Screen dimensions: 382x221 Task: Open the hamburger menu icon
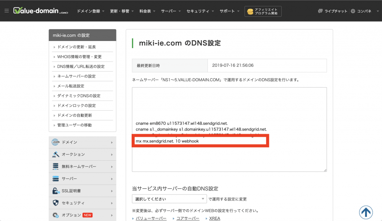[x=6, y=11]
